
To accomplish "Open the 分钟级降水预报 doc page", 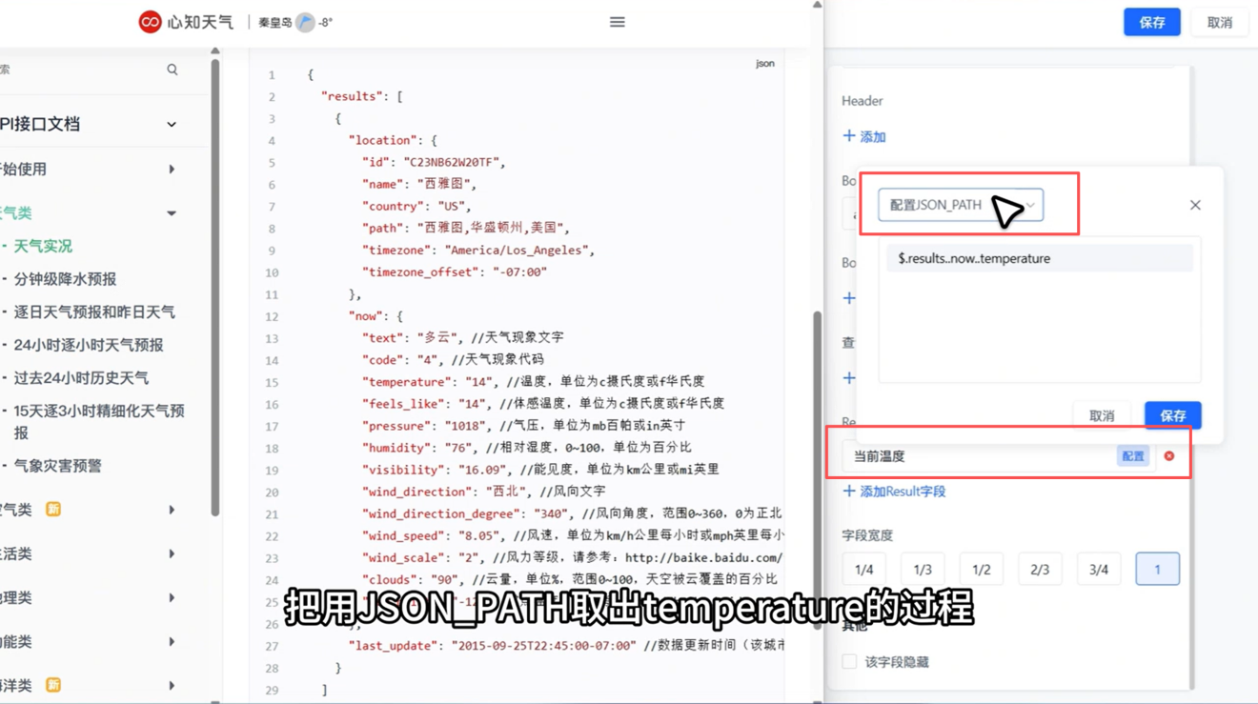I will 65,279.
